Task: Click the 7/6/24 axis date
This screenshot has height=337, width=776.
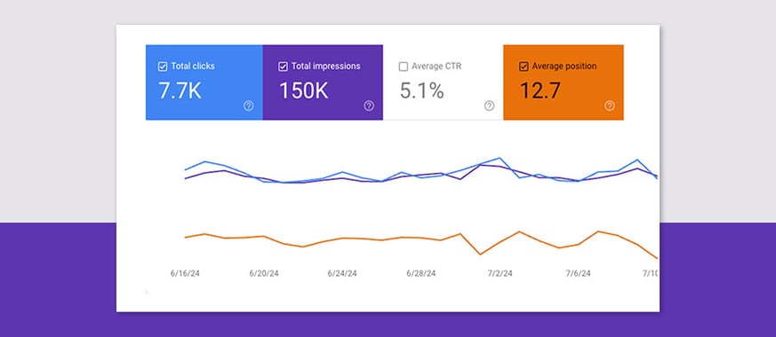Action: [578, 273]
